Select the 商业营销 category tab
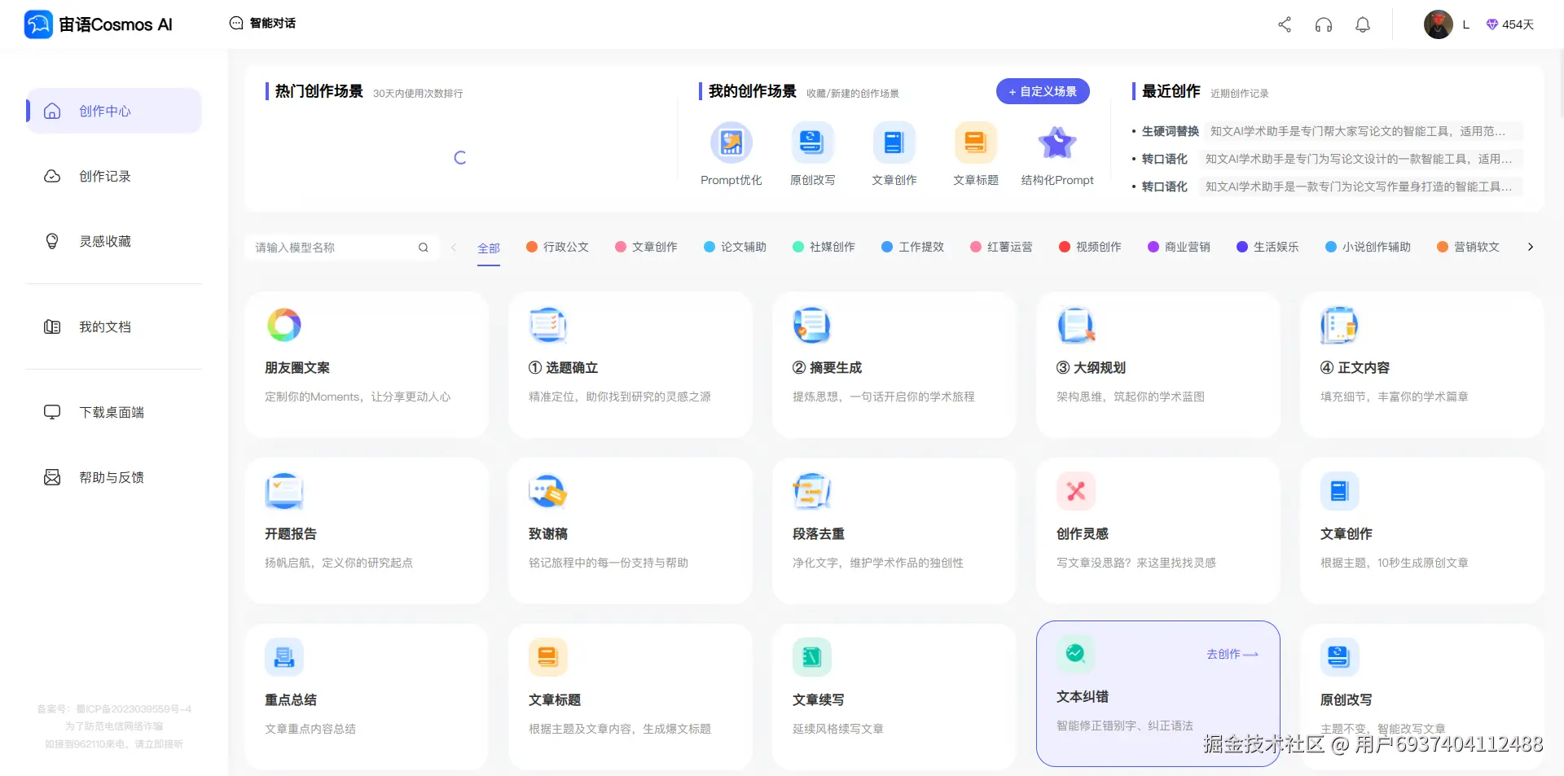The image size is (1564, 776). pos(1180,247)
